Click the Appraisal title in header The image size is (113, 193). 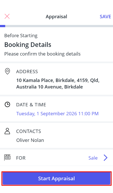(56, 17)
